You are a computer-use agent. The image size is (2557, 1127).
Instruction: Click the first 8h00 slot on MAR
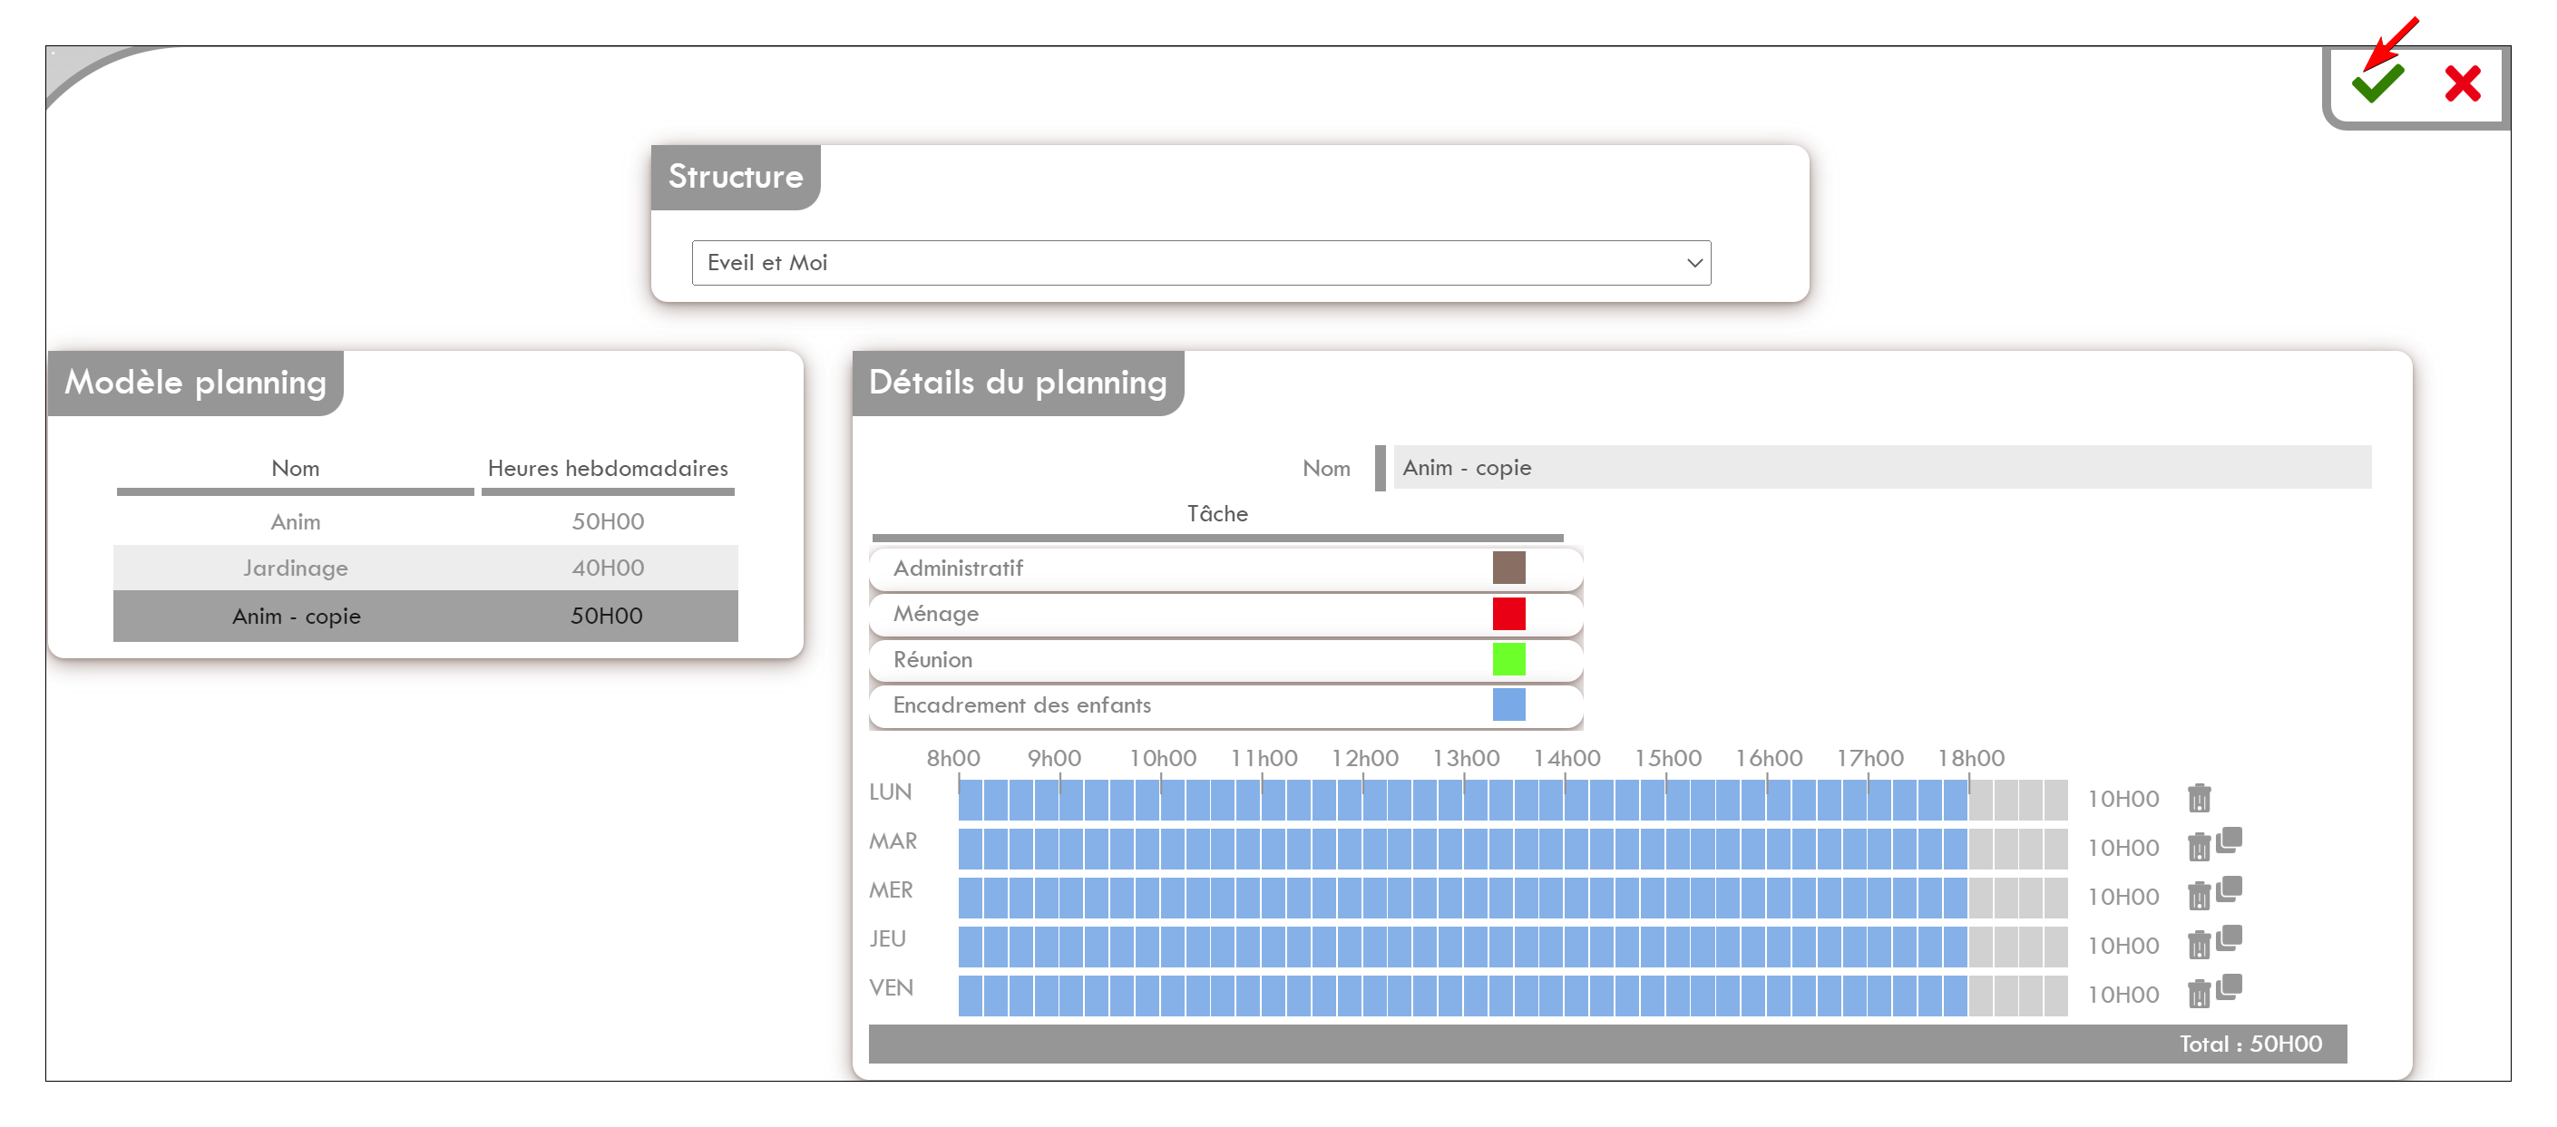pyautogui.click(x=970, y=849)
